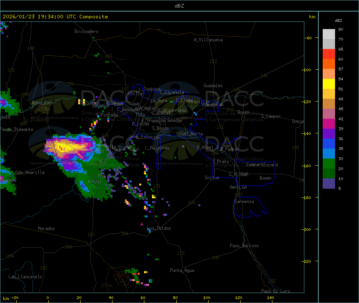
Task: Click the 100 km horizontal axis tick label
Action: click(207, 297)
